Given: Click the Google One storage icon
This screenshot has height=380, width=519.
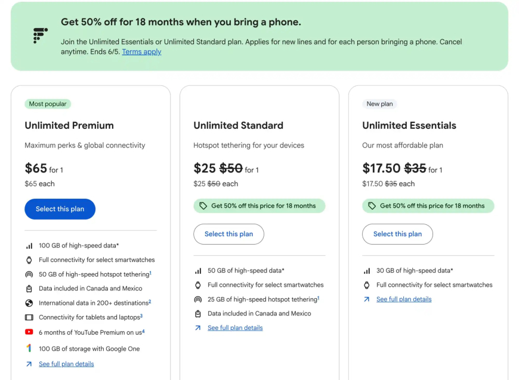Looking at the screenshot, I should point(29,348).
